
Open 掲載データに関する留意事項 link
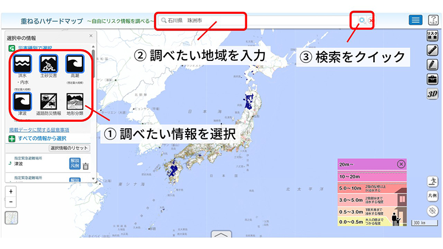tap(39, 130)
